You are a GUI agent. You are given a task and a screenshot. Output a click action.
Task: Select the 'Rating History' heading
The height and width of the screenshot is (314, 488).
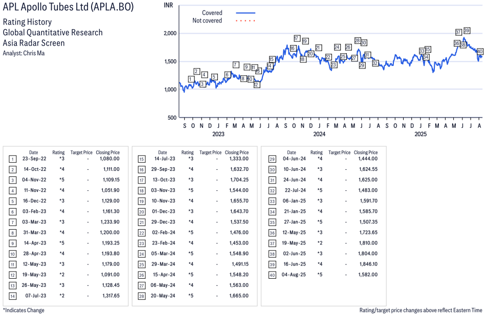(28, 22)
